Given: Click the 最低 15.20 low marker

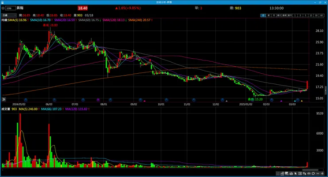Looking at the screenshot, I should pyautogui.click(x=255, y=99).
